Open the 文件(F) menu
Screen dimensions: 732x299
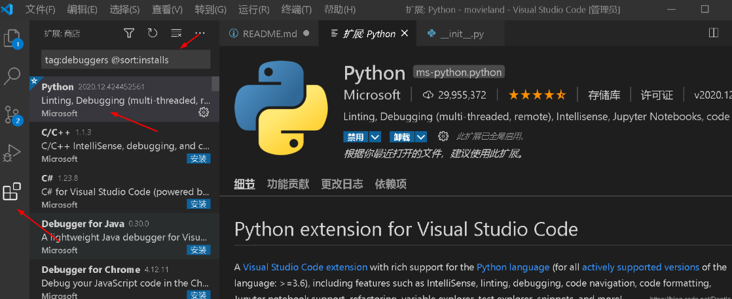point(40,9)
